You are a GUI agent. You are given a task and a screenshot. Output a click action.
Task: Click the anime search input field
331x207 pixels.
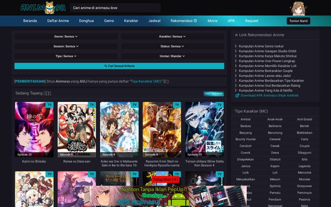[x=115, y=8]
